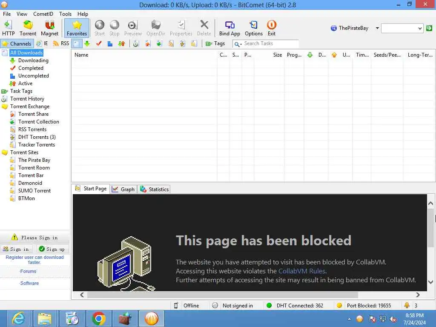This screenshot has width=436, height=327.
Task: Toggle the Downloading green arrow filter in second toolbar
Action: pyautogui.click(x=87, y=44)
